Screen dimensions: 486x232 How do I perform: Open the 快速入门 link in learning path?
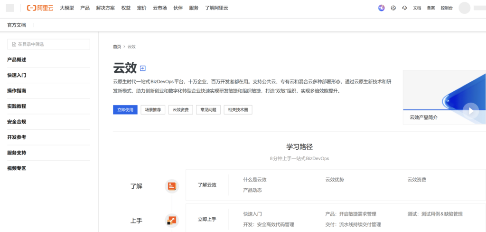[x=252, y=214]
